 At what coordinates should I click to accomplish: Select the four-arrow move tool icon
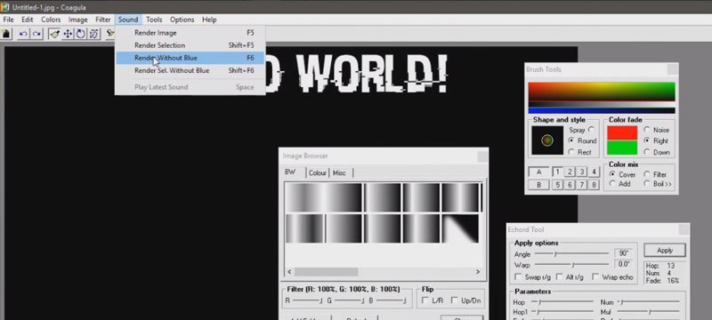pos(68,34)
